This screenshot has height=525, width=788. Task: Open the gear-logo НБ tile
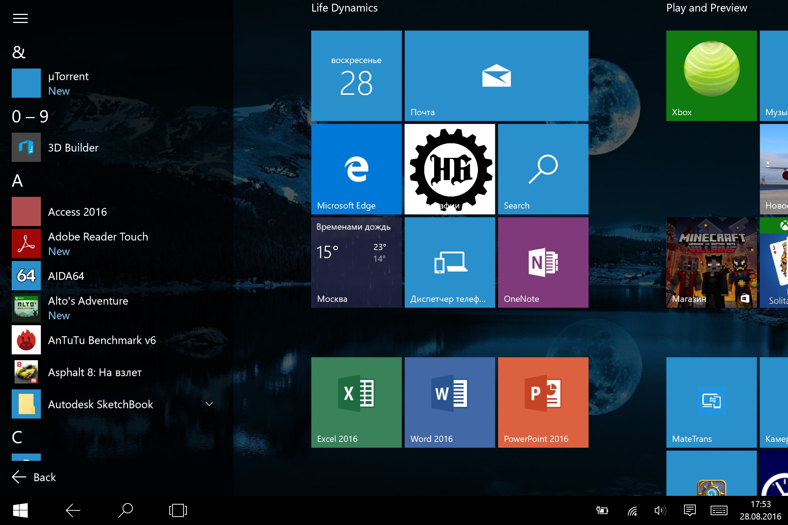(450, 169)
